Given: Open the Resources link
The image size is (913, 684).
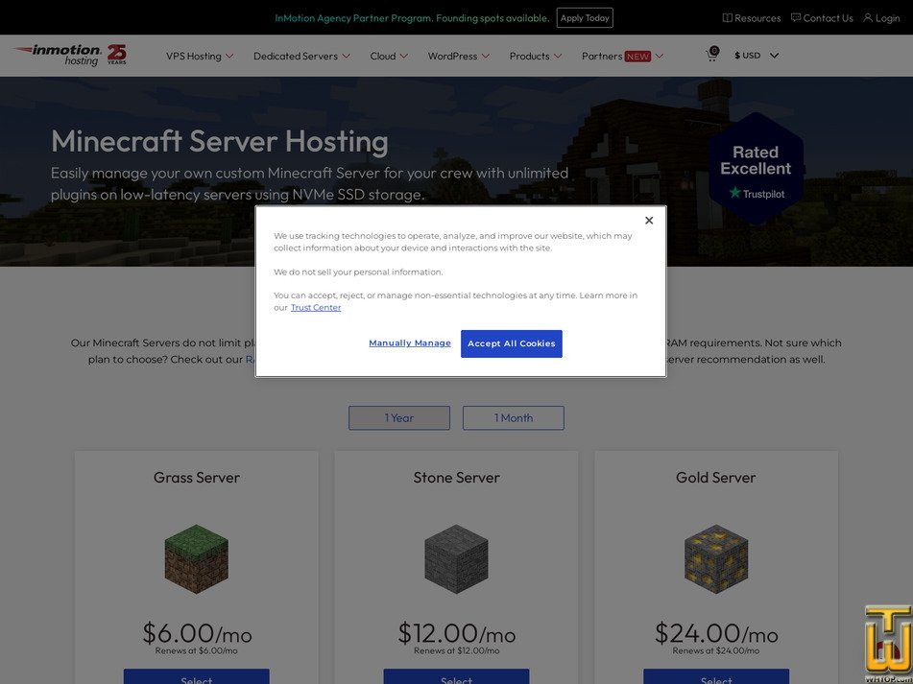Looking at the screenshot, I should (751, 18).
